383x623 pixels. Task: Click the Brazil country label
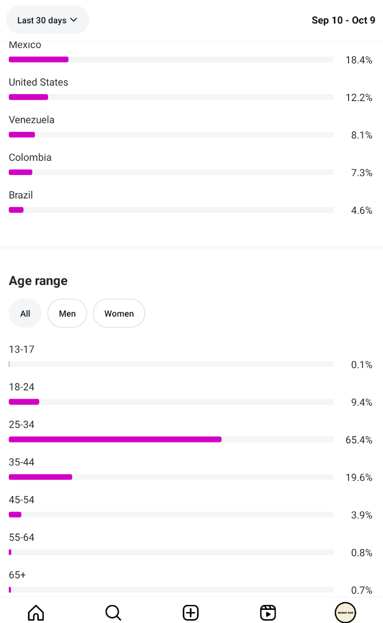point(21,195)
